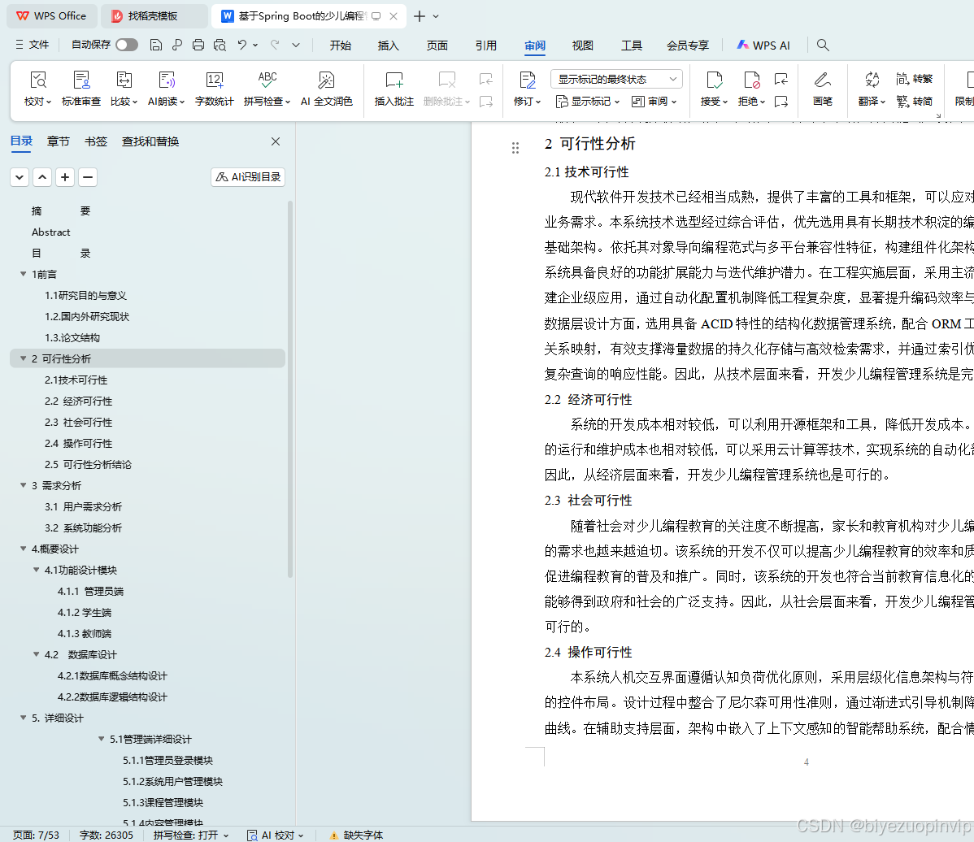The height and width of the screenshot is (842, 974).
Task: Select the AI 全文润色 polishing tool
Action: pos(327,88)
